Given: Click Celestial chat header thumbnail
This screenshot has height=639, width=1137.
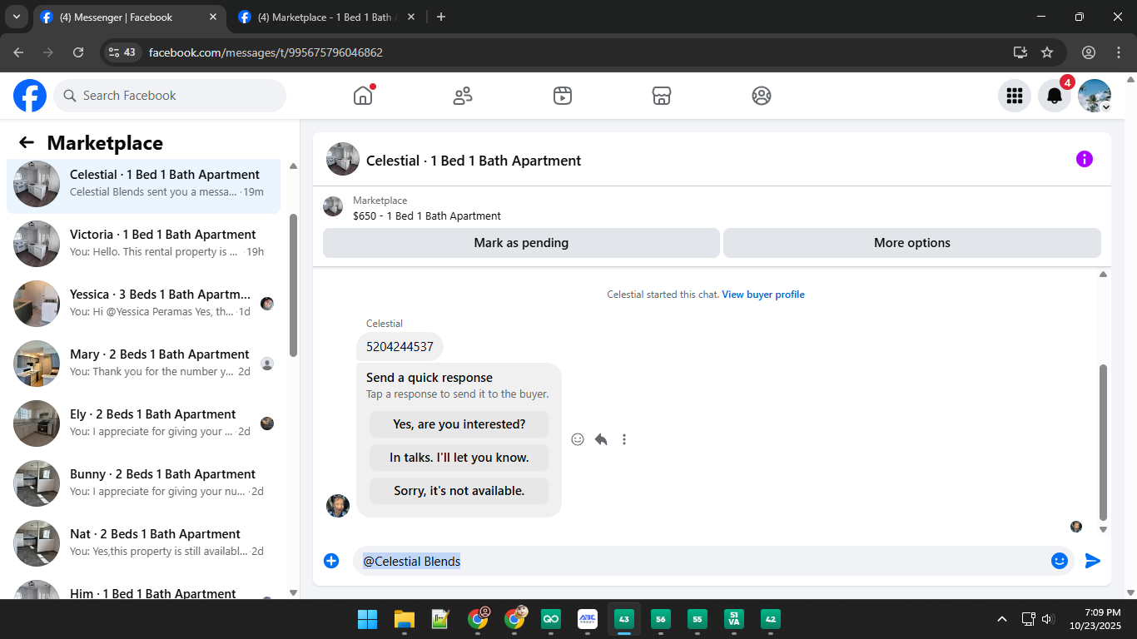Looking at the screenshot, I should click(343, 159).
